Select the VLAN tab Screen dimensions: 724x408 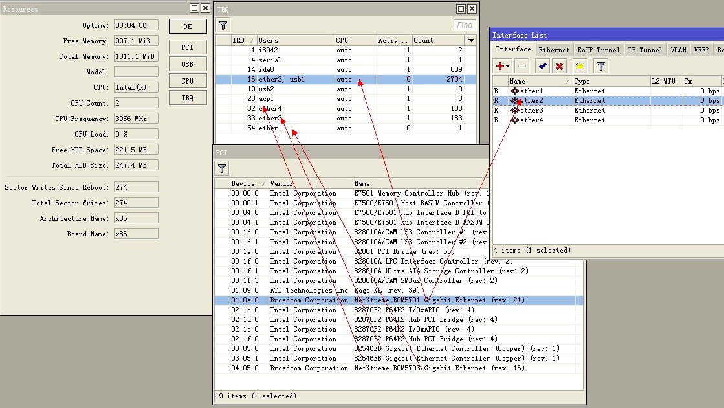tap(678, 50)
